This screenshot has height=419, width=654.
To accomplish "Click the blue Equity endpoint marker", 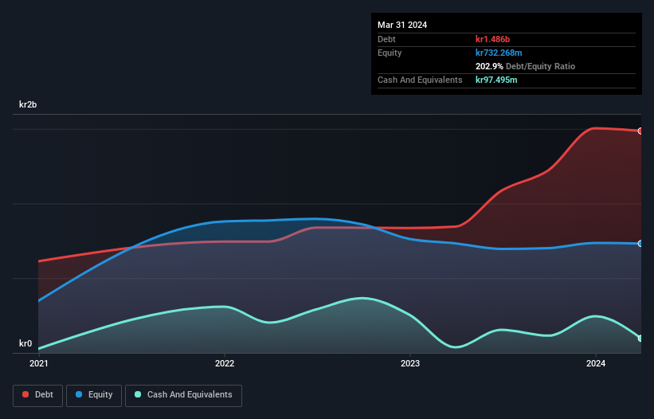I will (640, 244).
